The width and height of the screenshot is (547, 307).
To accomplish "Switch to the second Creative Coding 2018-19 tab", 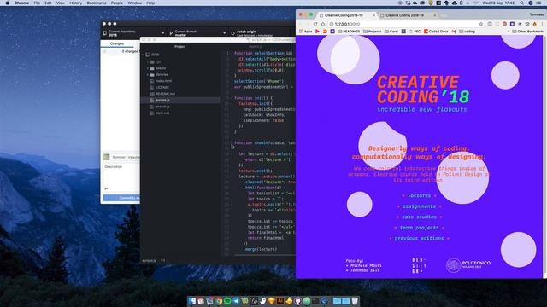I will click(x=407, y=15).
